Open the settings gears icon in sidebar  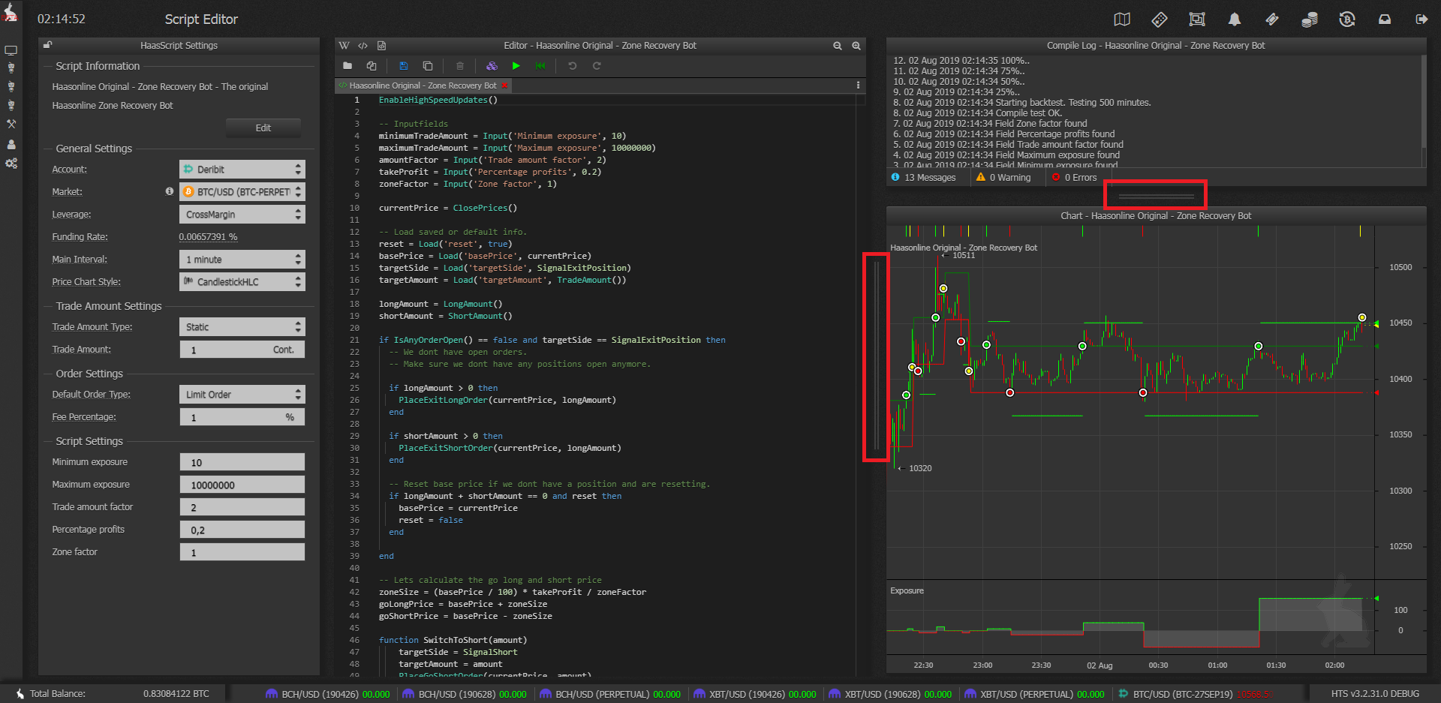[x=11, y=163]
